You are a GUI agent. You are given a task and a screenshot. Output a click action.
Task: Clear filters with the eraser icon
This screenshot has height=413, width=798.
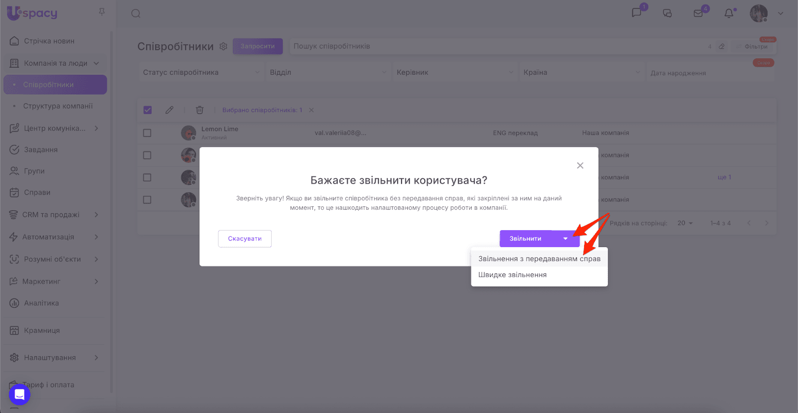point(722,46)
